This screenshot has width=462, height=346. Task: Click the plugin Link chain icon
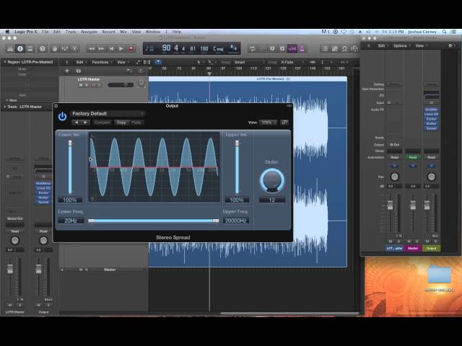pyautogui.click(x=284, y=123)
